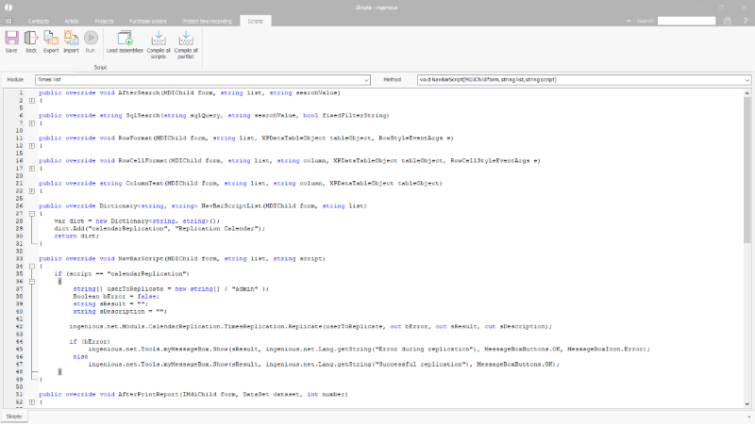Click the SqlSearch method signature on line 6
The width and height of the screenshot is (755, 424).
(x=214, y=115)
